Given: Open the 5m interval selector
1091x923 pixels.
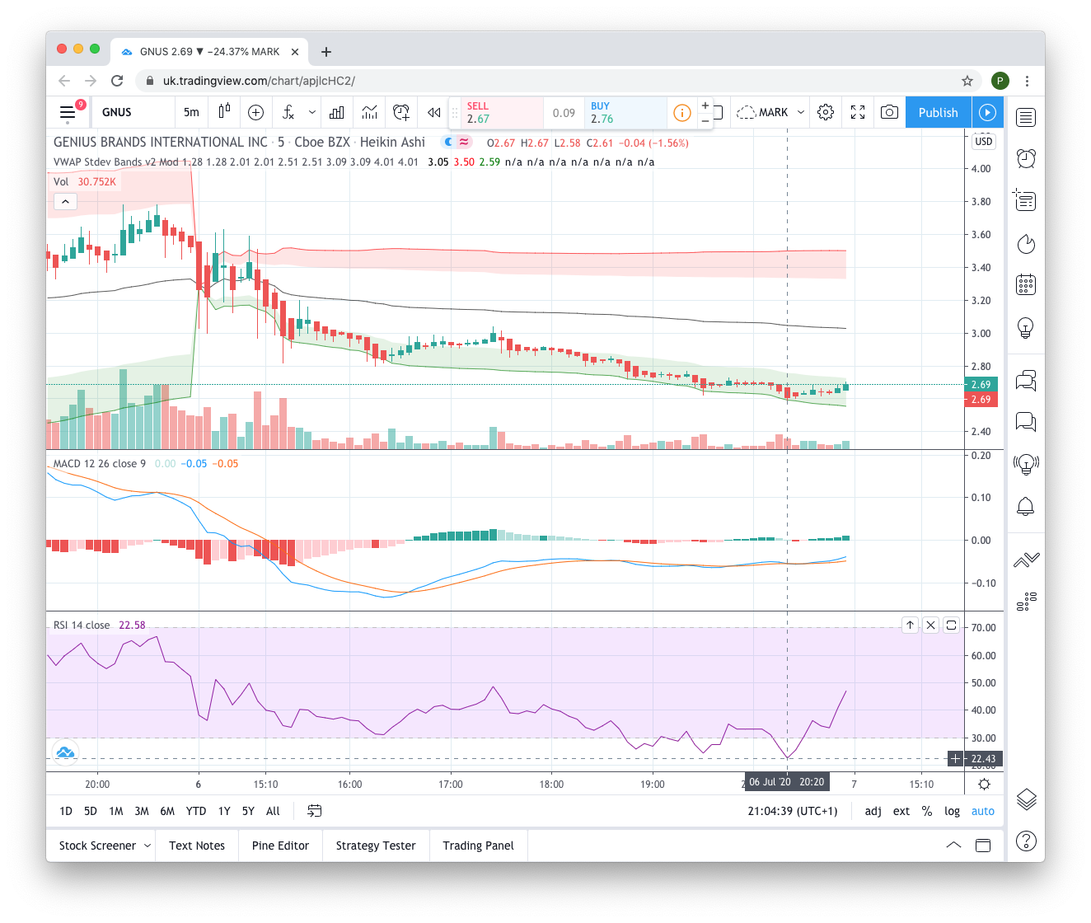Looking at the screenshot, I should (192, 112).
